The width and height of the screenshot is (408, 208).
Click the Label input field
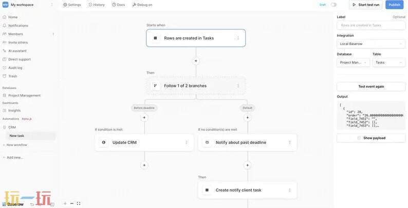pyautogui.click(x=370, y=25)
